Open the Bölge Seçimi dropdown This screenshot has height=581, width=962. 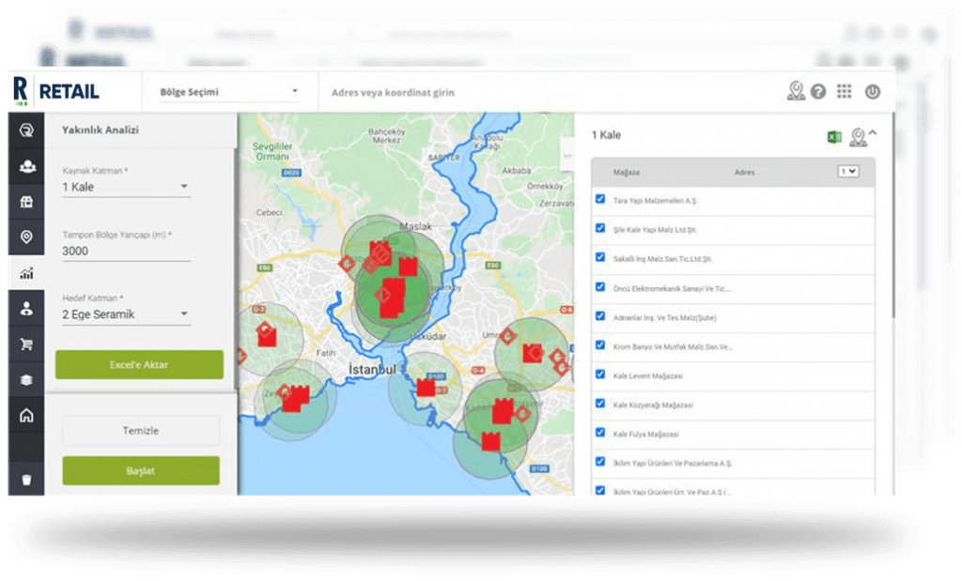pyautogui.click(x=229, y=92)
